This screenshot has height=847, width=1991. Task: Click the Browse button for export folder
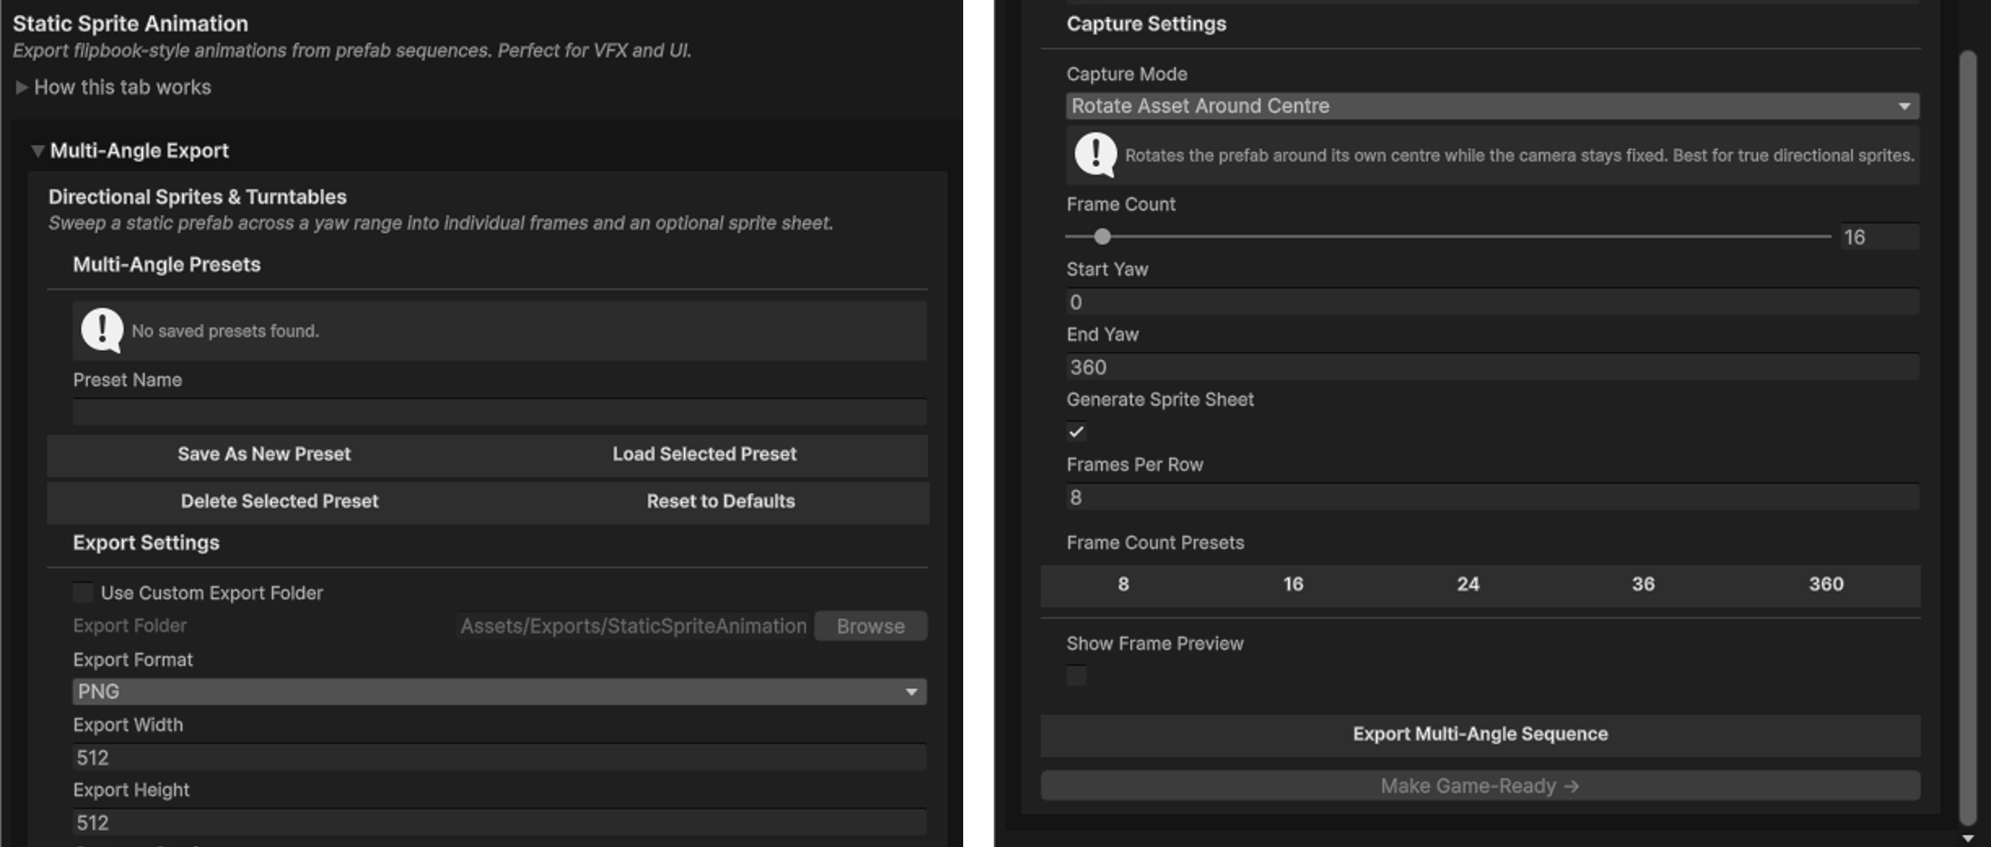point(870,626)
